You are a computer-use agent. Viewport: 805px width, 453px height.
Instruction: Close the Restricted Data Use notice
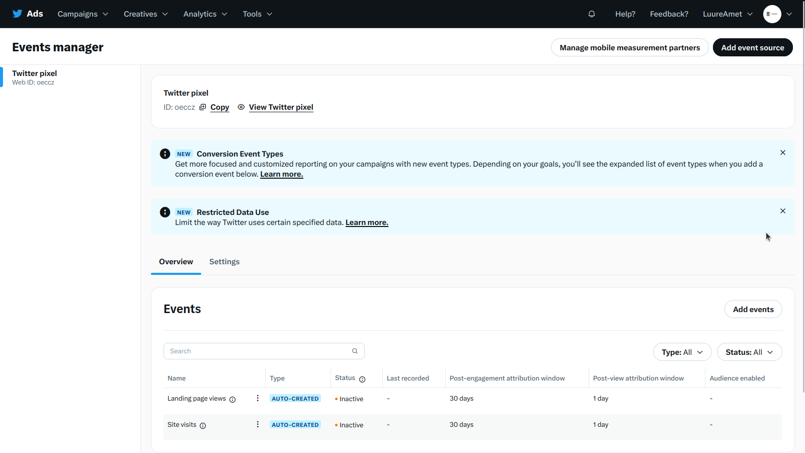782,211
